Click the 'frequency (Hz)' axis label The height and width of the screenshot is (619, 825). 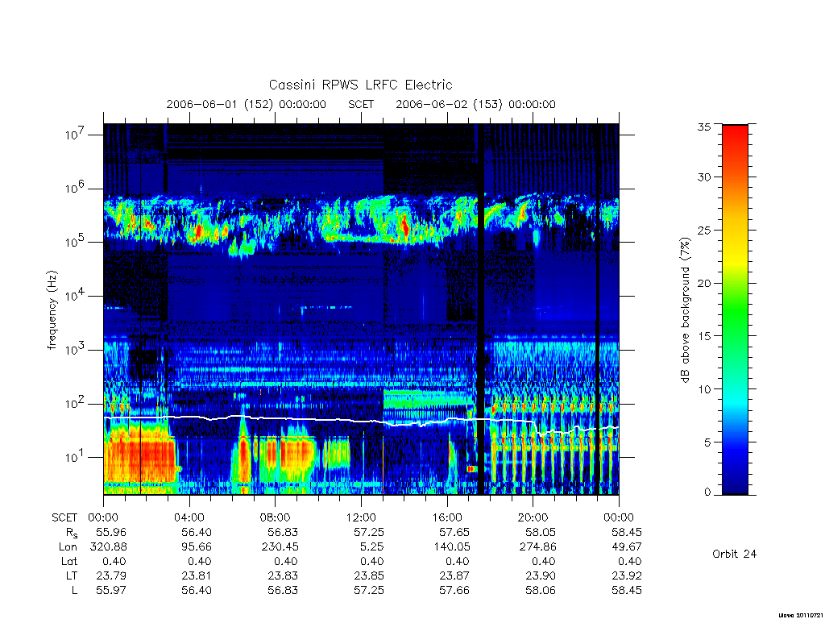pyautogui.click(x=52, y=310)
